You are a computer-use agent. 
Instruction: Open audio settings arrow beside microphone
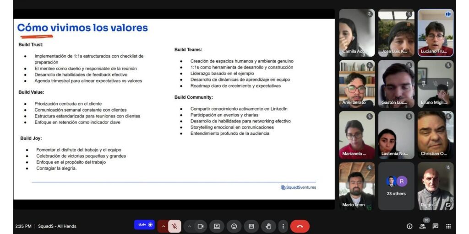pyautogui.click(x=164, y=226)
